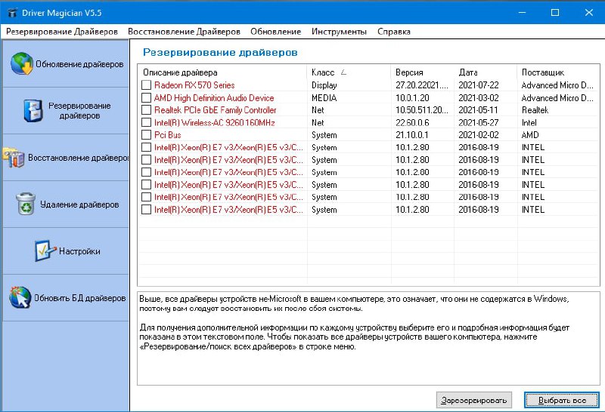Image resolution: width=605 pixels, height=412 pixels.
Task: Toggle the Pci Bus driver checkbox
Action: pyautogui.click(x=147, y=135)
